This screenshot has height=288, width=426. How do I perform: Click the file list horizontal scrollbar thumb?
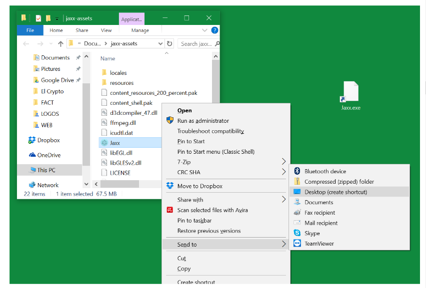(119, 184)
